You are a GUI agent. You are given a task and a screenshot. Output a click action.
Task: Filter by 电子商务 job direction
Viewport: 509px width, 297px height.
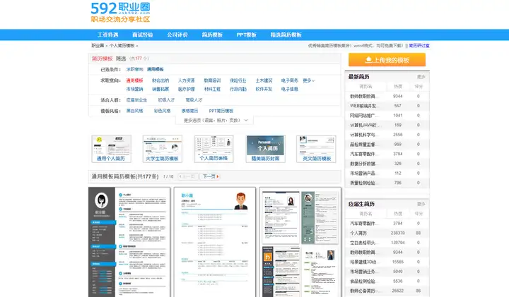pos(290,80)
